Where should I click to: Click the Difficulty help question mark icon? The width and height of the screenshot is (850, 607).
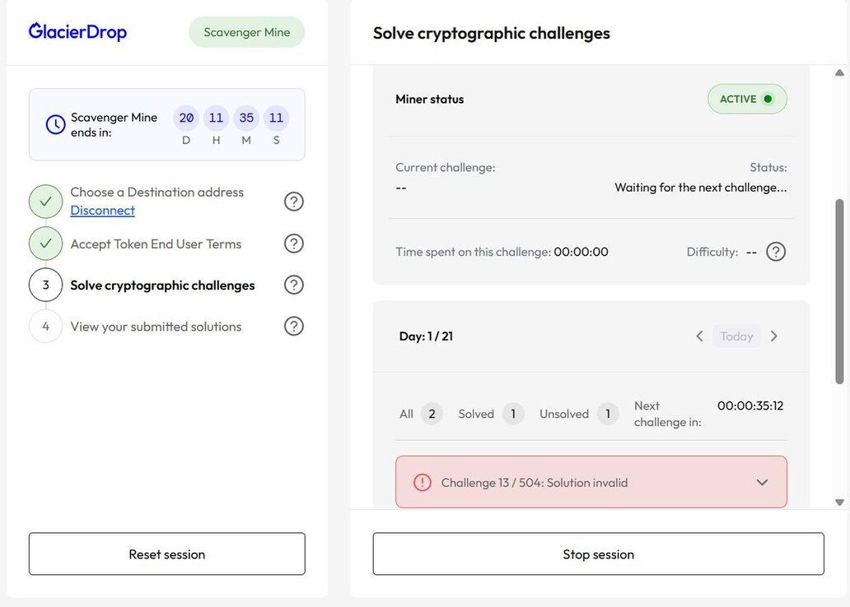click(776, 252)
